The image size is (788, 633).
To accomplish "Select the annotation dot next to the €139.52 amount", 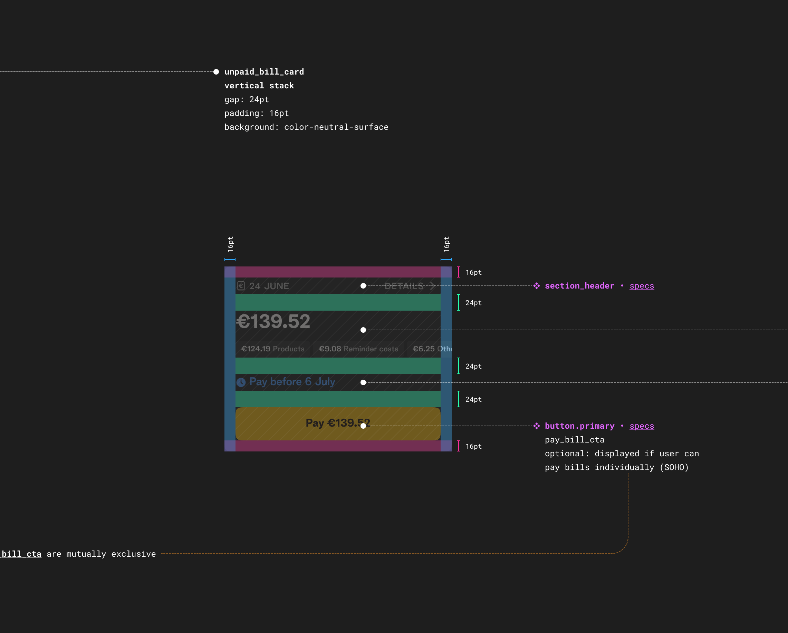I will pos(363,330).
